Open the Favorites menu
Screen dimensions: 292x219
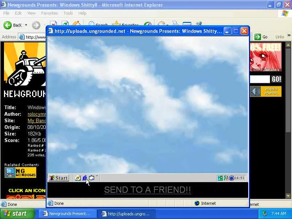pos(50,13)
